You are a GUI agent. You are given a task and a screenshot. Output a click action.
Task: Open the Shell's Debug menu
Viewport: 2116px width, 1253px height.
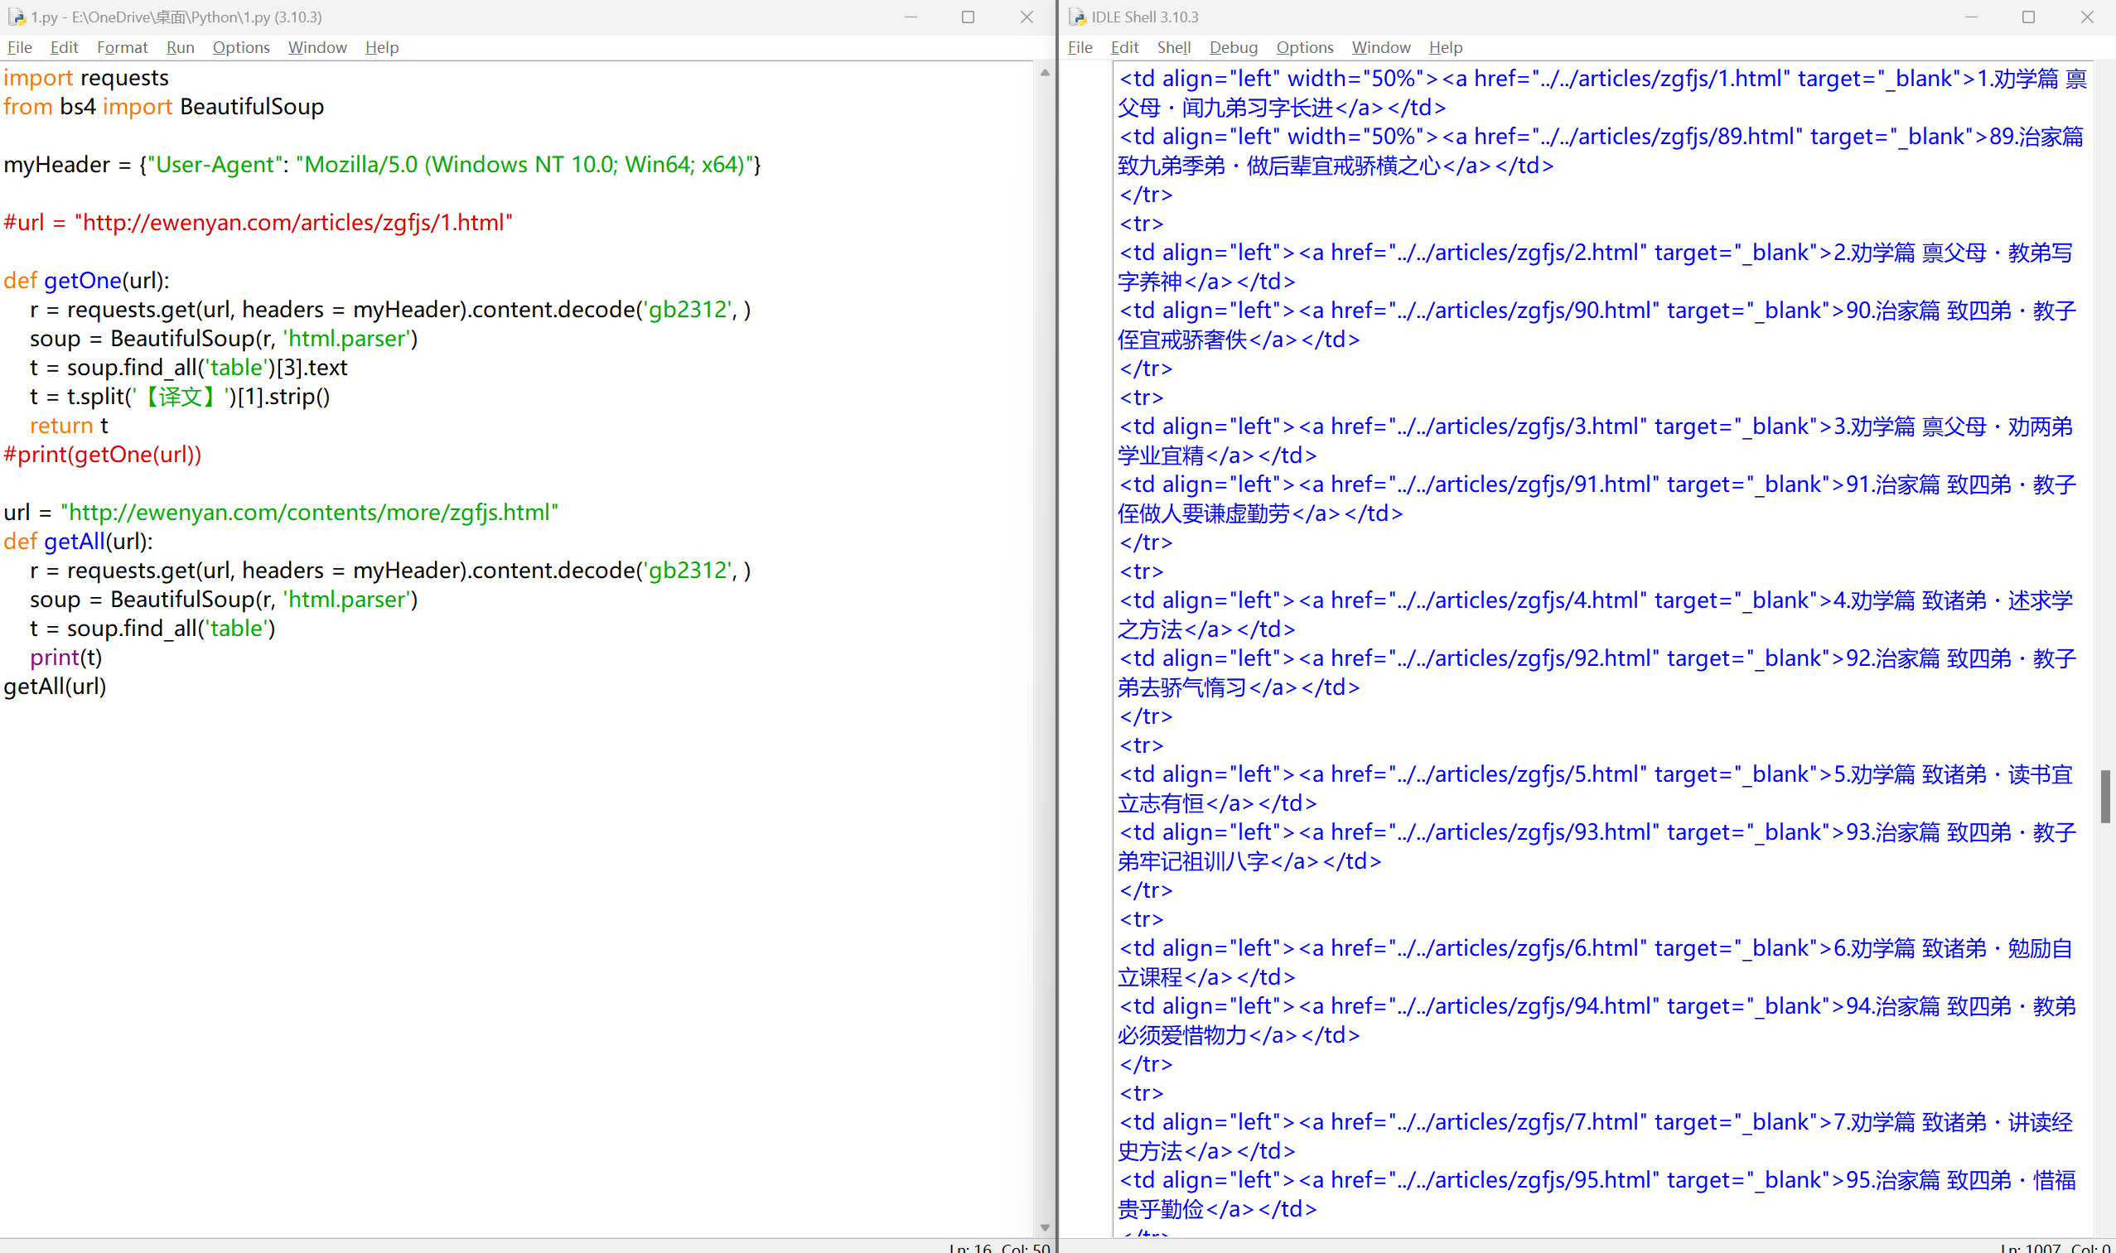point(1233,47)
